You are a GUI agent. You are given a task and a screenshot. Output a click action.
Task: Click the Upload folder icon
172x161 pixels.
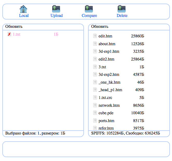56,9
